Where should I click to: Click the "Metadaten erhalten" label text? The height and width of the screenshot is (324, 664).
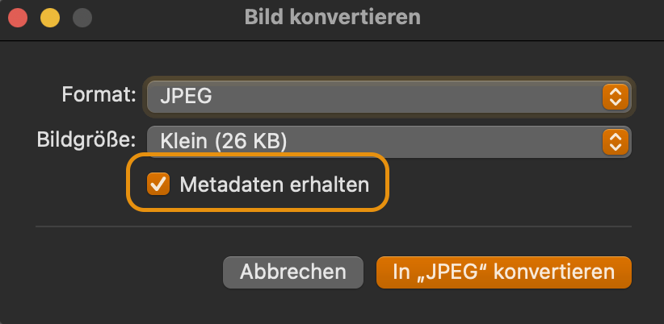point(274,185)
